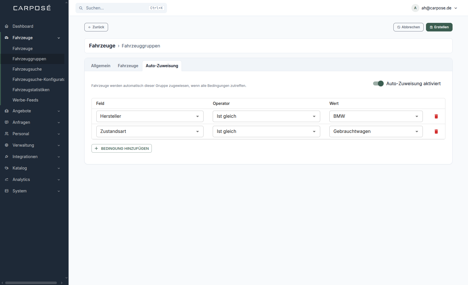Viewport: 468px width, 285px height.
Task: Click the Dashboard home icon
Action: pos(7,26)
